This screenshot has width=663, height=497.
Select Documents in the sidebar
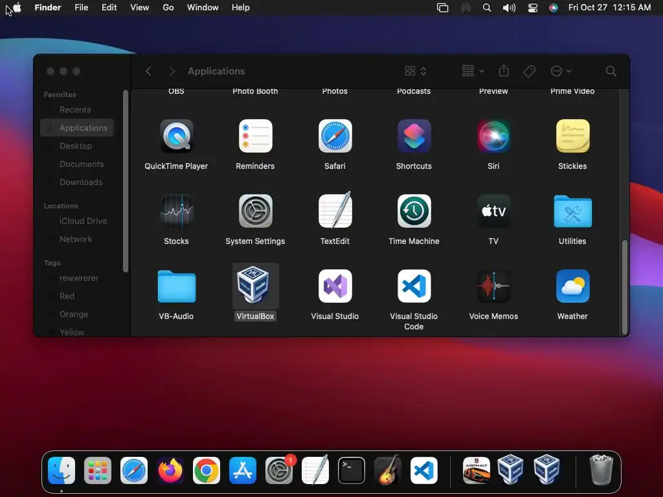click(x=78, y=164)
